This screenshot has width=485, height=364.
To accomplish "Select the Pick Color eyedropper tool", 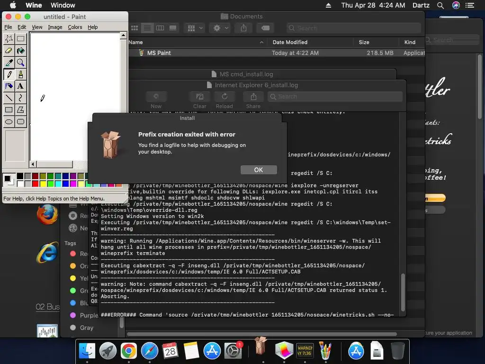I will coord(9,63).
